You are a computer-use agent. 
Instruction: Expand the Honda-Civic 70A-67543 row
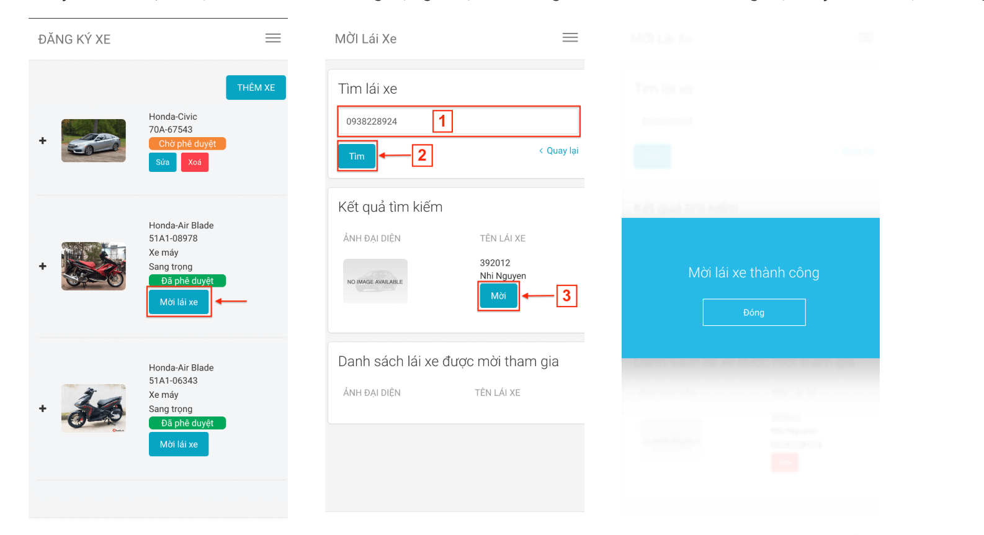[43, 141]
